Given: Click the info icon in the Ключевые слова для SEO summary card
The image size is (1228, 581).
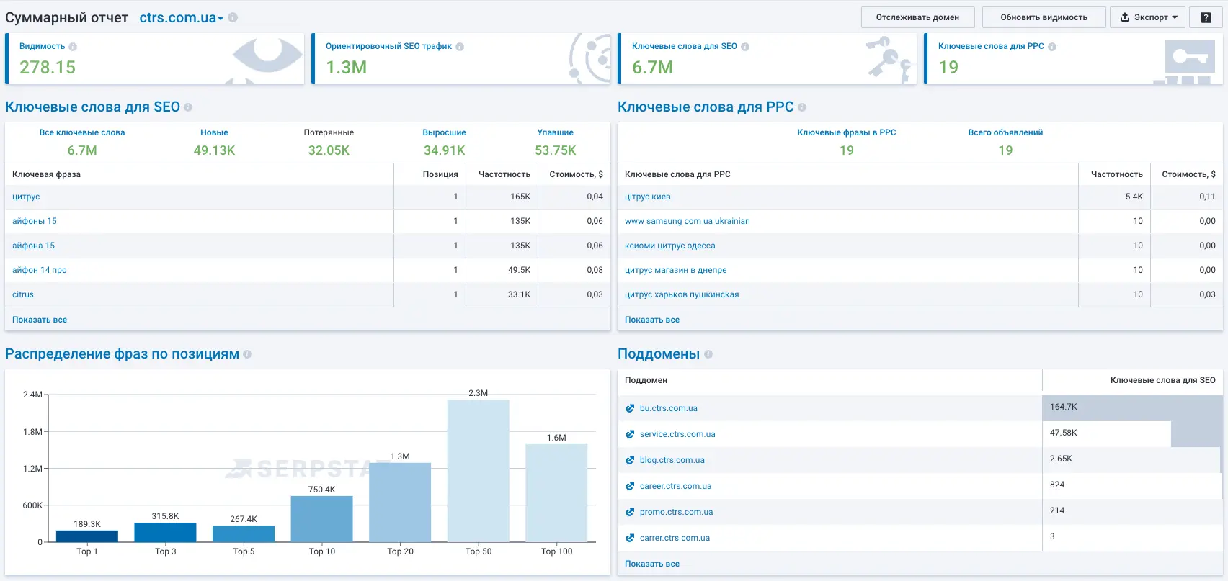Looking at the screenshot, I should [x=745, y=47].
